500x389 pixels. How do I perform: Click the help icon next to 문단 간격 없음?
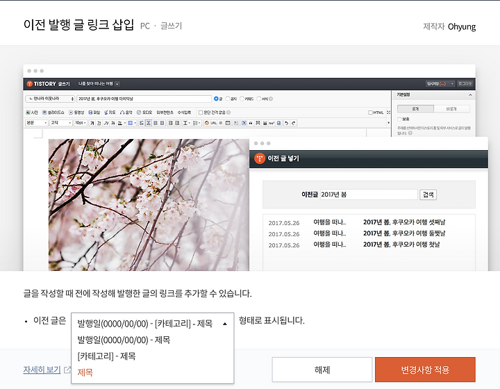click(228, 113)
